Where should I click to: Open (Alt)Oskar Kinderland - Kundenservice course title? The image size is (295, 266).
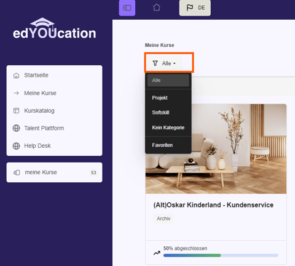pos(213,205)
